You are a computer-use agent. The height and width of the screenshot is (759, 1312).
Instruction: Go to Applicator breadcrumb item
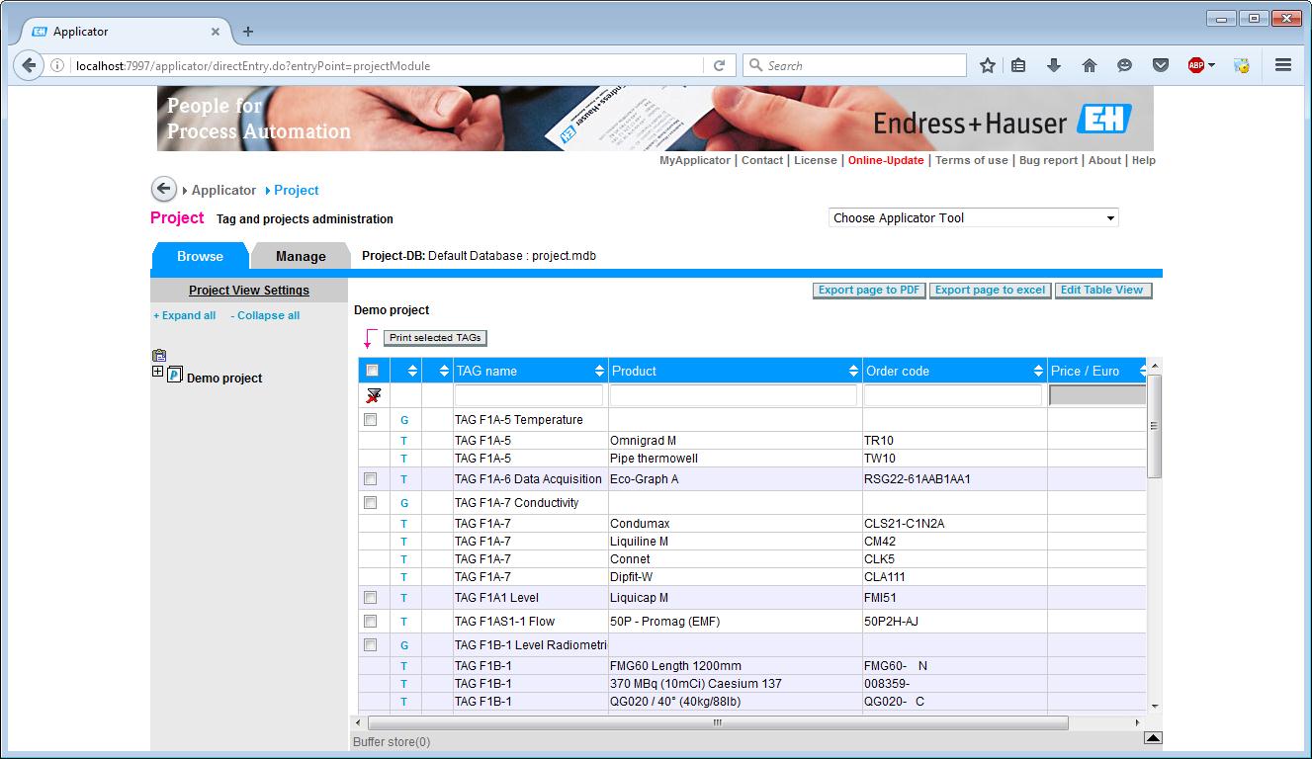[x=223, y=190]
